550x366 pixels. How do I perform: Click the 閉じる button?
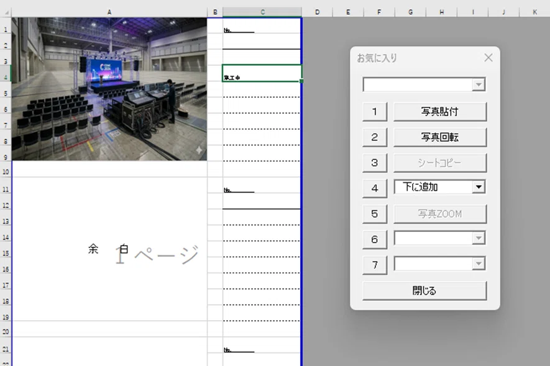424,291
